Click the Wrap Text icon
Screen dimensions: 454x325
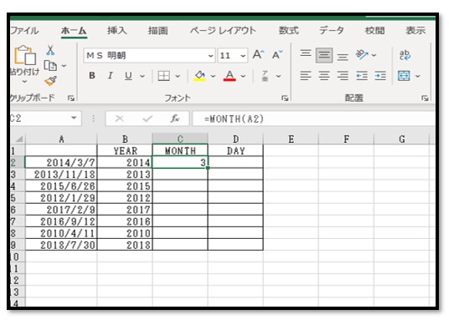pos(405,55)
